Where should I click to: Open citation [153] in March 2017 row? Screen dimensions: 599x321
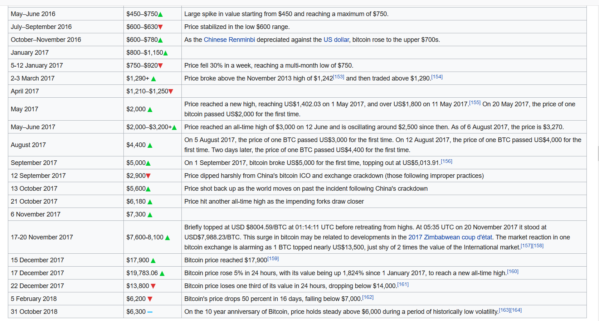coord(339,77)
